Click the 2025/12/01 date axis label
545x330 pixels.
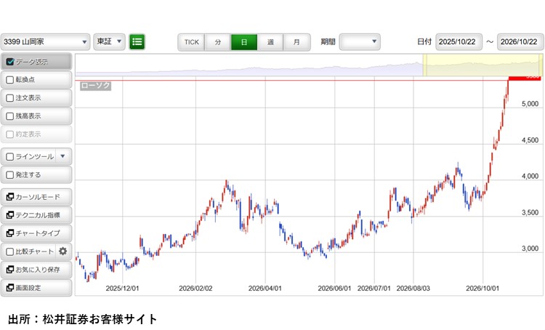tap(122, 289)
